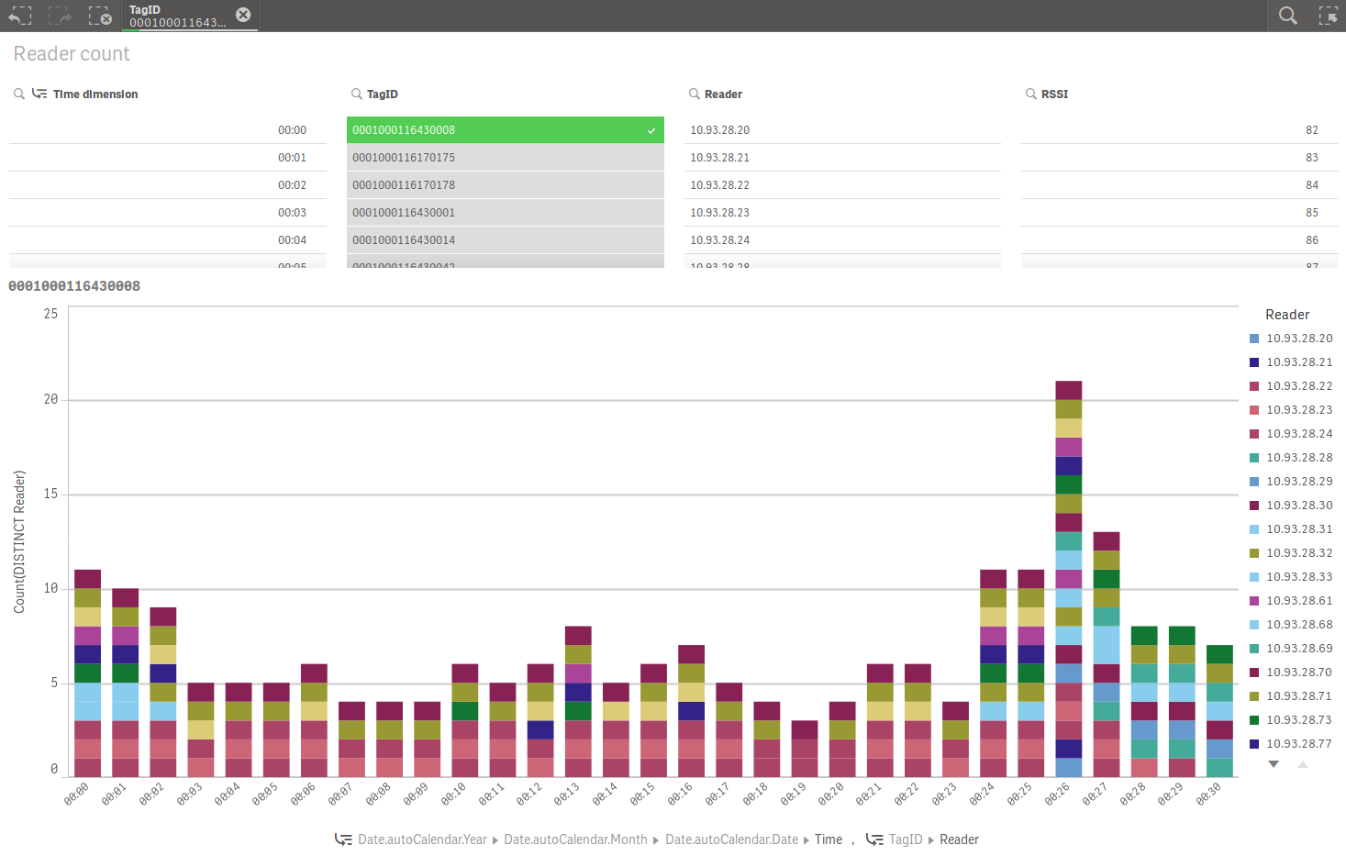Click the Reader count sheet title
Image resolution: width=1346 pixels, height=856 pixels.
(x=72, y=54)
